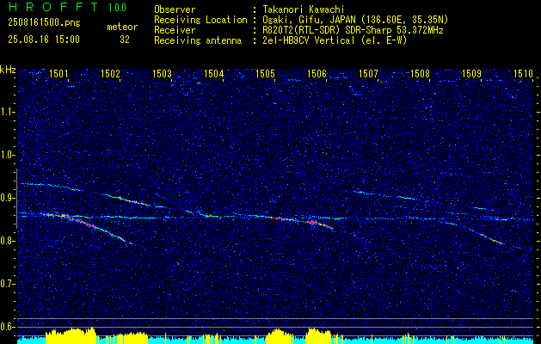
Task: Click observer name Takanori Kawachi
Action: 303,9
